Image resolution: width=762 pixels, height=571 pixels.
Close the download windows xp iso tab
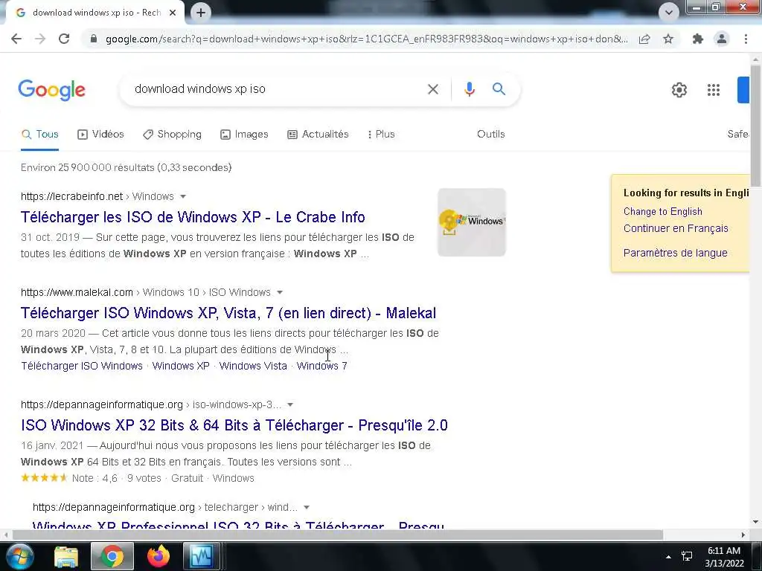[x=173, y=13]
